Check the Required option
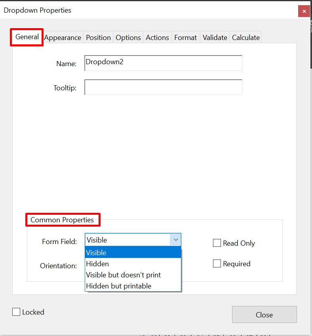This screenshot has width=312, height=336. point(217,263)
